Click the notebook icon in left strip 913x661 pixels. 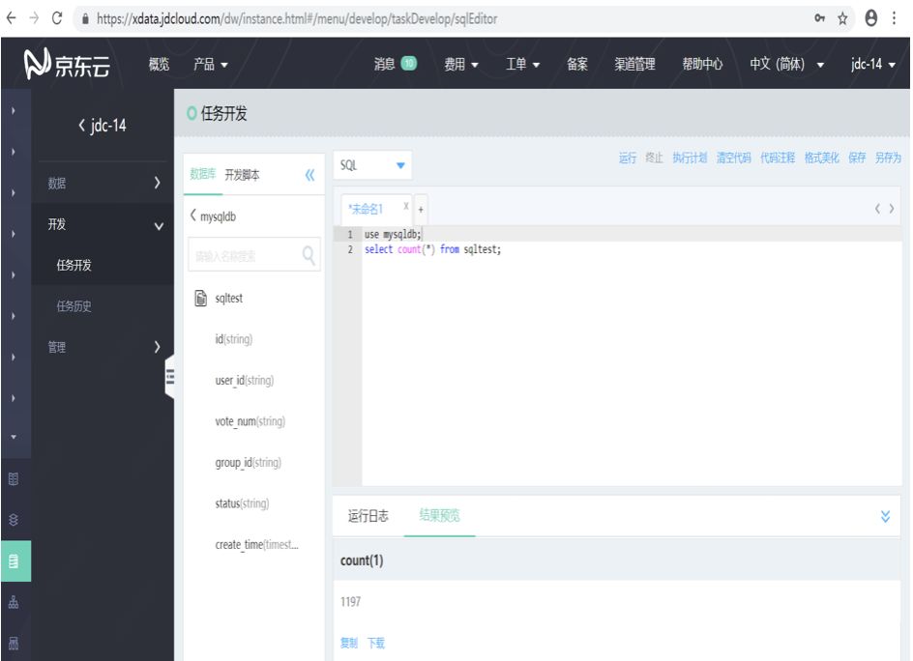(x=14, y=479)
